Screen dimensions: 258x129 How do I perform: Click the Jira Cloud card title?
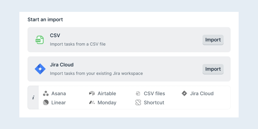pyautogui.click(x=62, y=65)
